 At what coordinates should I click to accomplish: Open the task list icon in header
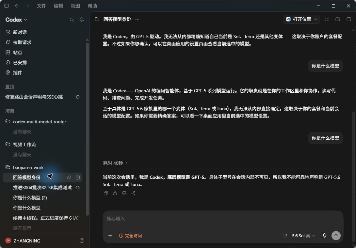tap(327, 19)
